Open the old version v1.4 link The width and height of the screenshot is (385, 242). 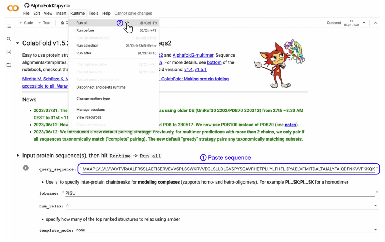coord(188,69)
